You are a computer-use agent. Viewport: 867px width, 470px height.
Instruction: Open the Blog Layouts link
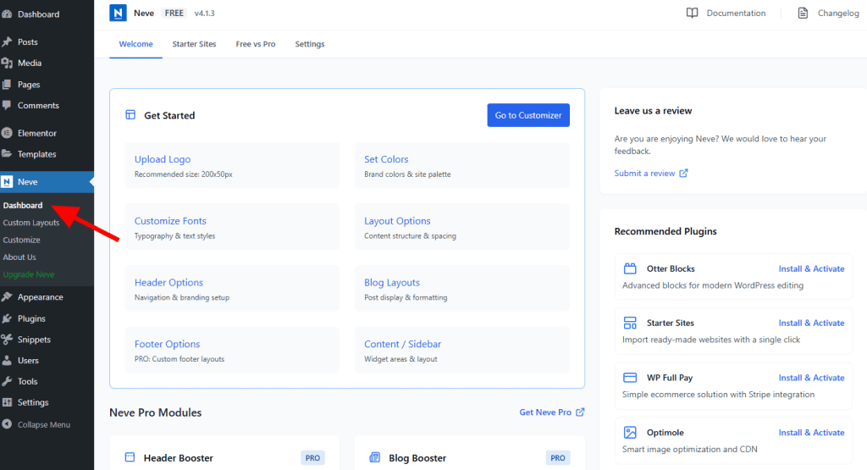pos(392,283)
